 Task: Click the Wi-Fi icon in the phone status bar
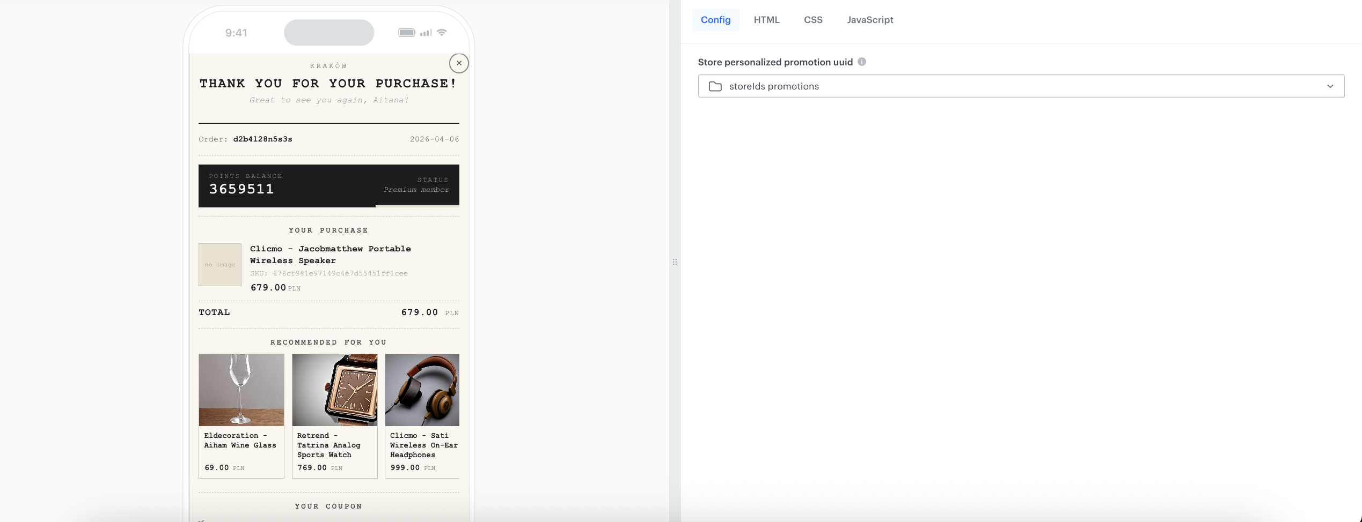pos(442,32)
